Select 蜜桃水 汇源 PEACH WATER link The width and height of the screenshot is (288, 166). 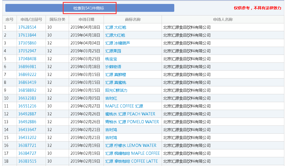click(x=130, y=114)
